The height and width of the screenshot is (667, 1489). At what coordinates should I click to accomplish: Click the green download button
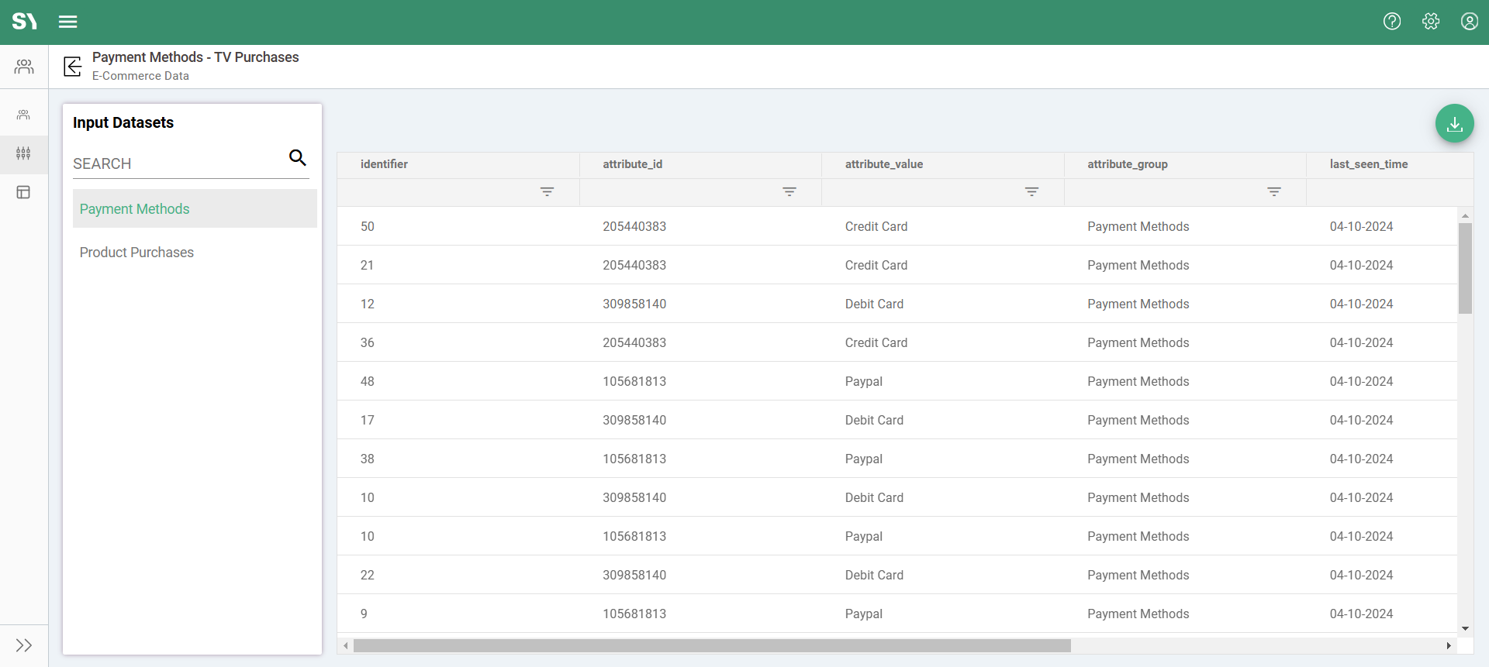coord(1454,124)
